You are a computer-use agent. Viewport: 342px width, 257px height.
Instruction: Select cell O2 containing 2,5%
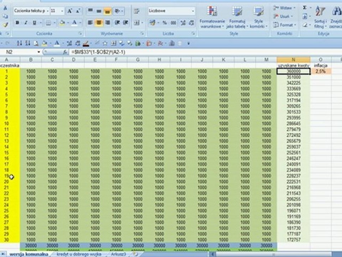(321, 71)
